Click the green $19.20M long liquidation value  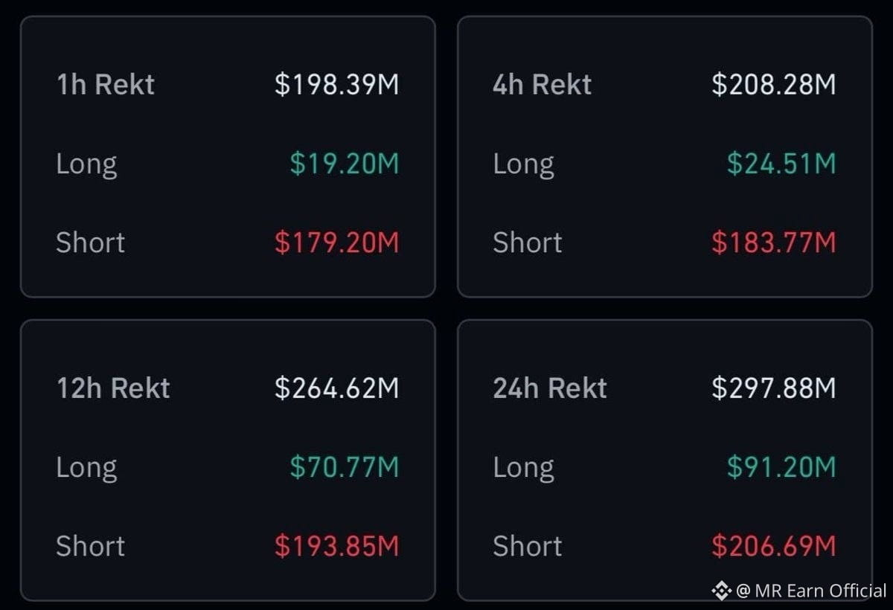[345, 164]
